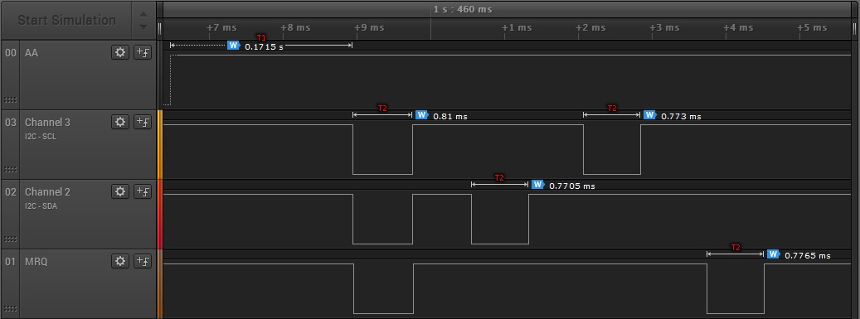The height and width of the screenshot is (319, 860).
Task: Click the orange color strip of Channel 3
Action: point(160,145)
